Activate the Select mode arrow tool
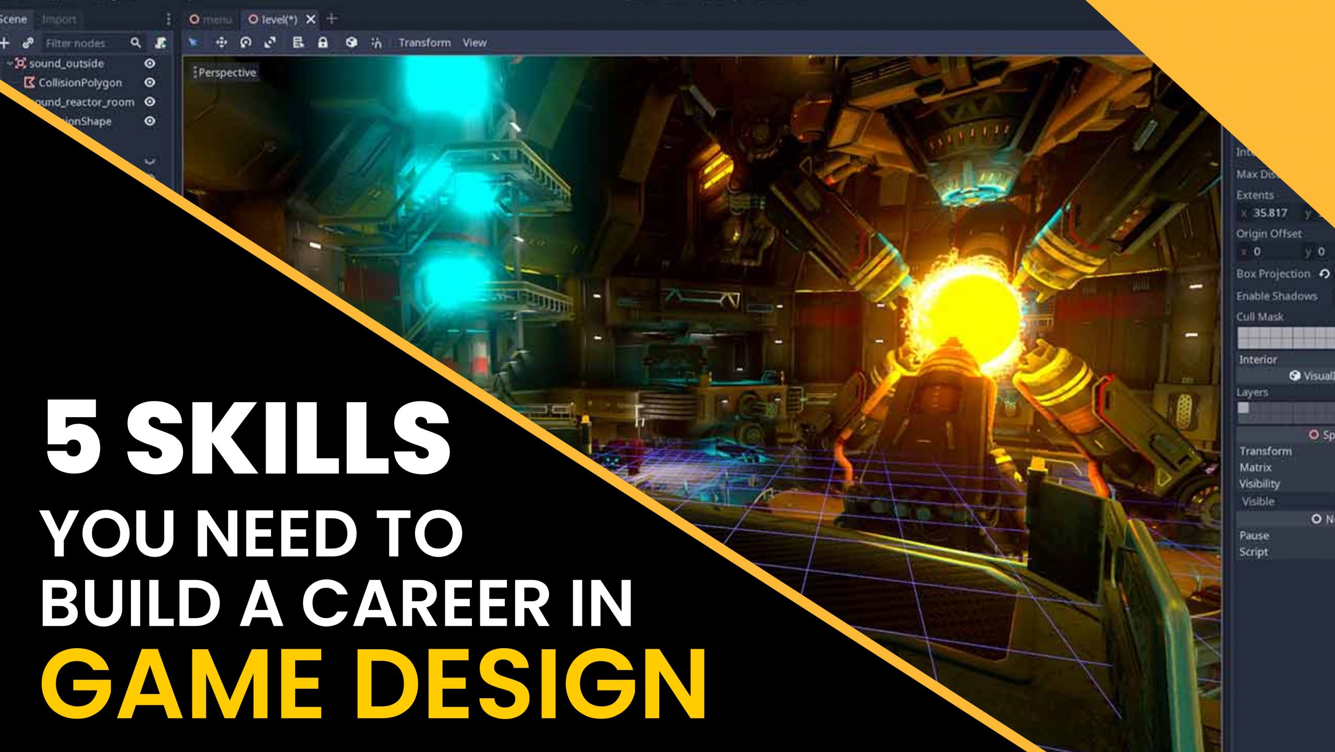 click(x=195, y=42)
